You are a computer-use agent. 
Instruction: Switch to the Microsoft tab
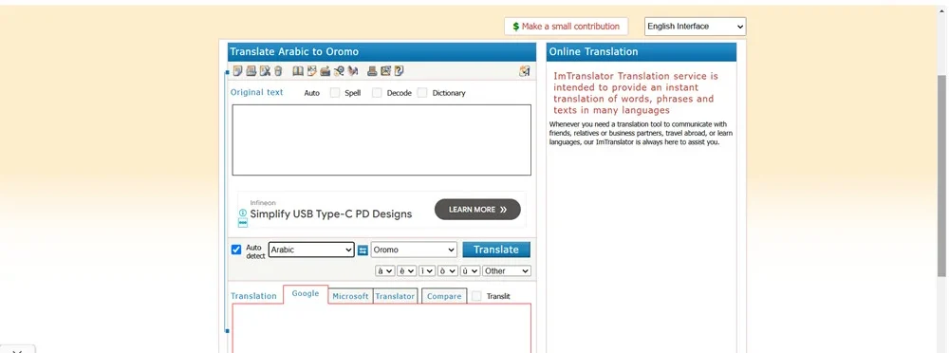350,296
